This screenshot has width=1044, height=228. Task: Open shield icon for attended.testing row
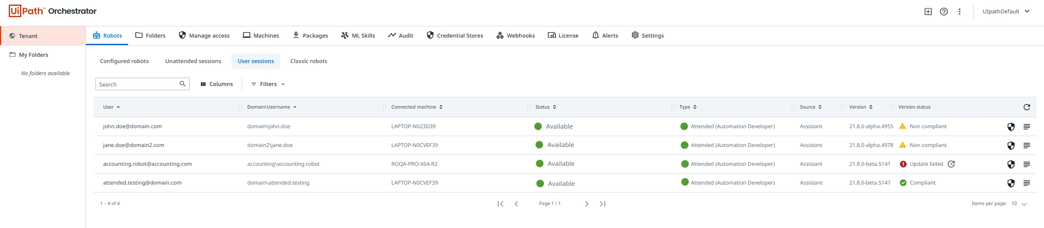tap(1010, 183)
